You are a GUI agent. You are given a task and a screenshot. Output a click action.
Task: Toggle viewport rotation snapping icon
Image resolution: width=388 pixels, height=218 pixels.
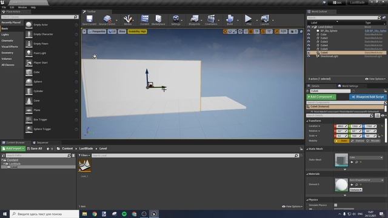(263, 31)
